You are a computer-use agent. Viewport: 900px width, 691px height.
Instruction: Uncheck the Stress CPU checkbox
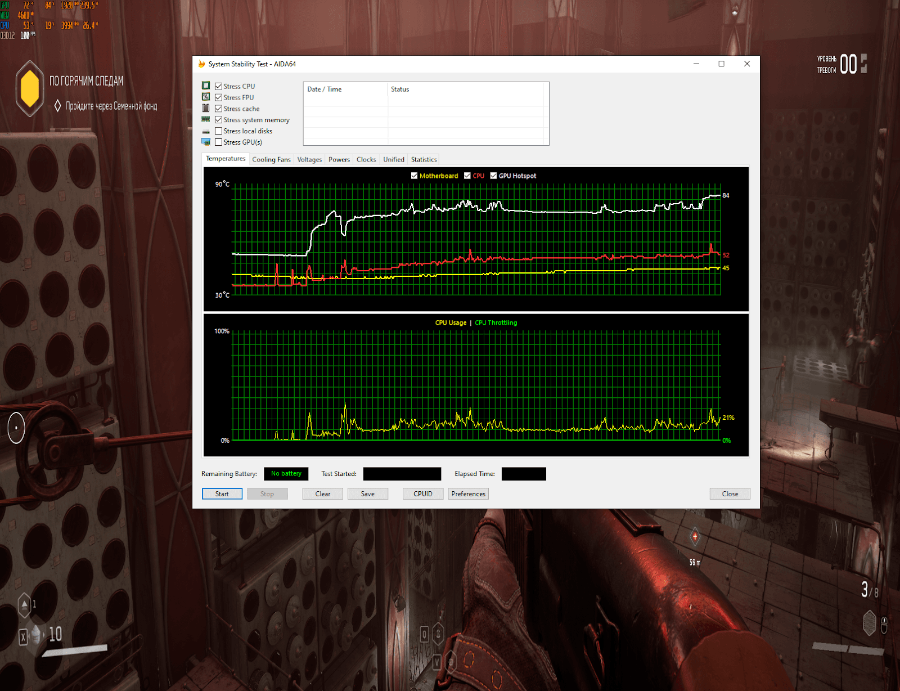click(218, 86)
